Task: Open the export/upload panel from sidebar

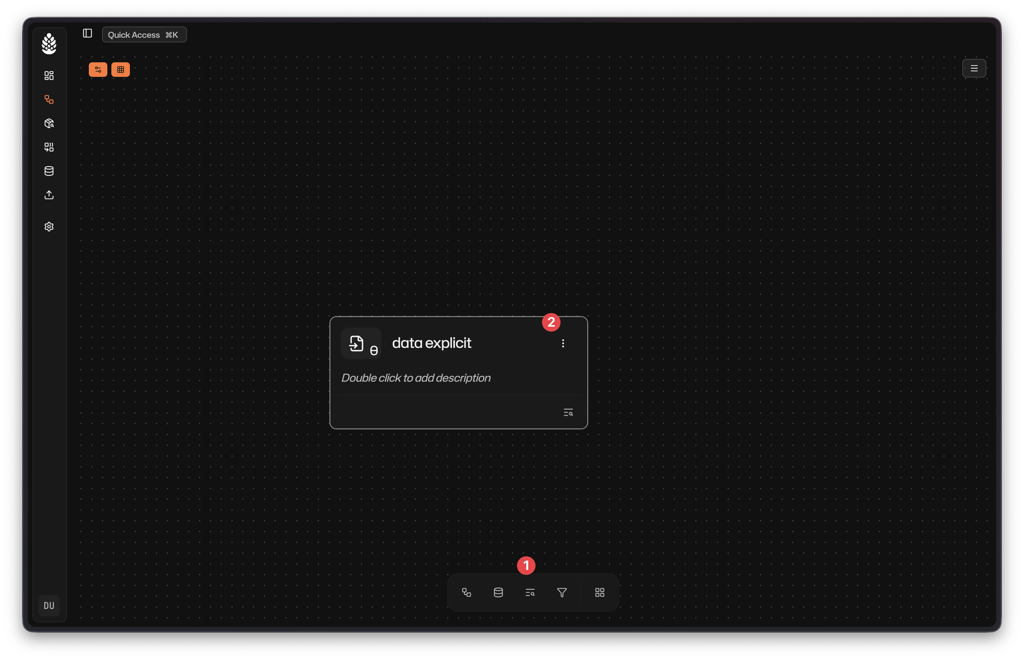Action: coord(49,195)
